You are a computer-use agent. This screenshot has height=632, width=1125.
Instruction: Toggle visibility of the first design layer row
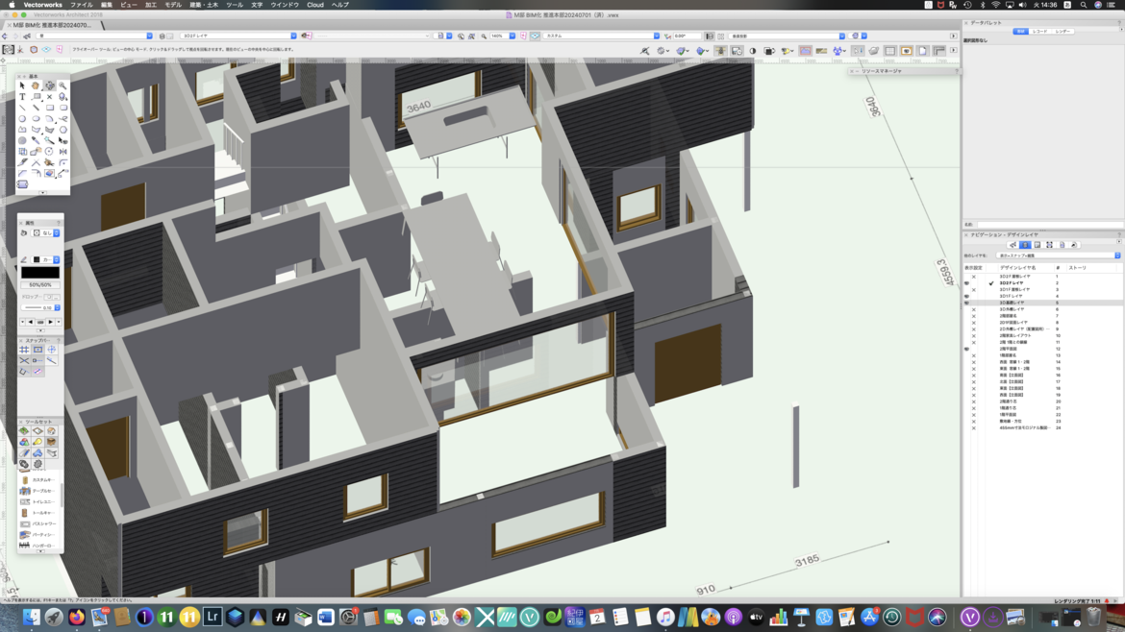(973, 277)
